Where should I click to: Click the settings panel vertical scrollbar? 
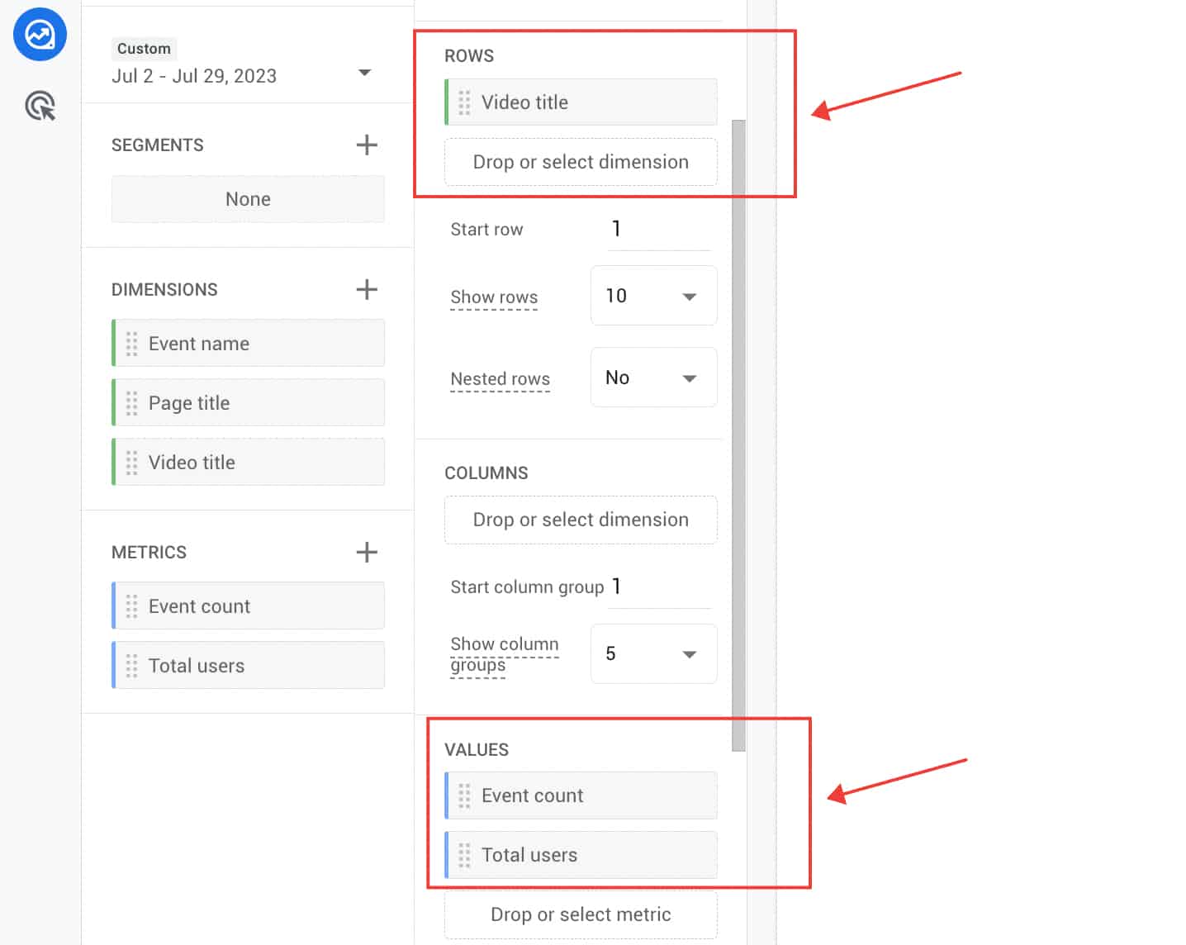coord(738,435)
